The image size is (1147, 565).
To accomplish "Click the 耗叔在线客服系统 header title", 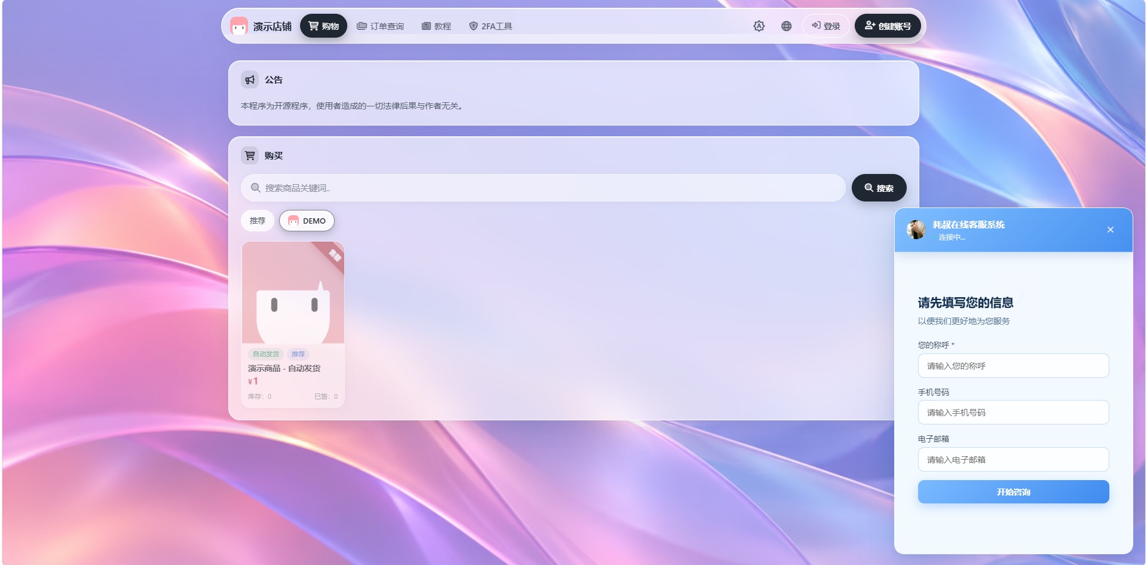I will [969, 225].
